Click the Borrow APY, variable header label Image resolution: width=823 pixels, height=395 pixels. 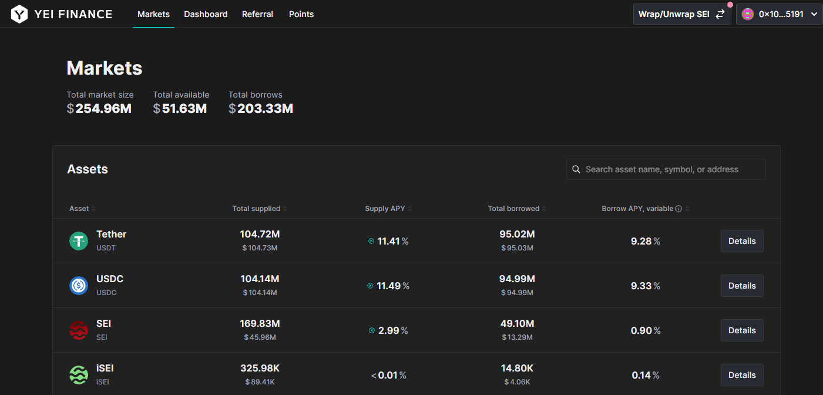tap(637, 209)
